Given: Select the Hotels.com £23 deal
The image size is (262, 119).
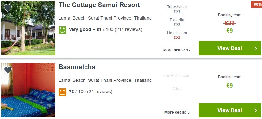Looking at the screenshot, I should (177, 35).
